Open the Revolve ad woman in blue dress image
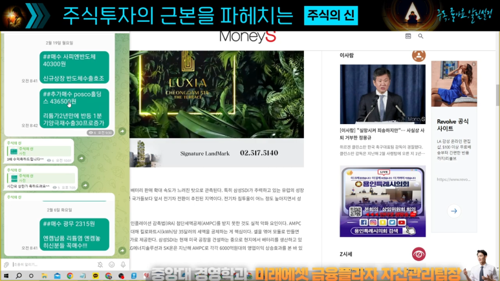 [454, 84]
